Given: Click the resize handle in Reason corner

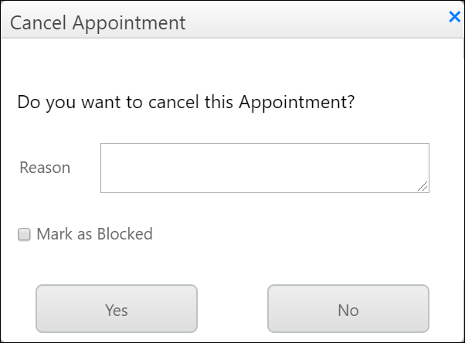Looking at the screenshot, I should point(424,187).
